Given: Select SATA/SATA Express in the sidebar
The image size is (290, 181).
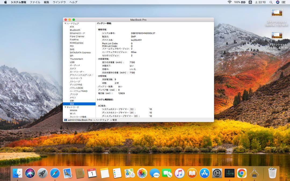Looking at the screenshot, I should point(80,53).
